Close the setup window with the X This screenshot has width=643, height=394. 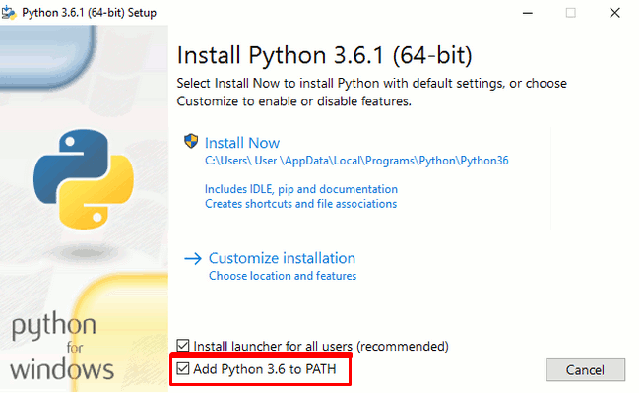tap(614, 13)
